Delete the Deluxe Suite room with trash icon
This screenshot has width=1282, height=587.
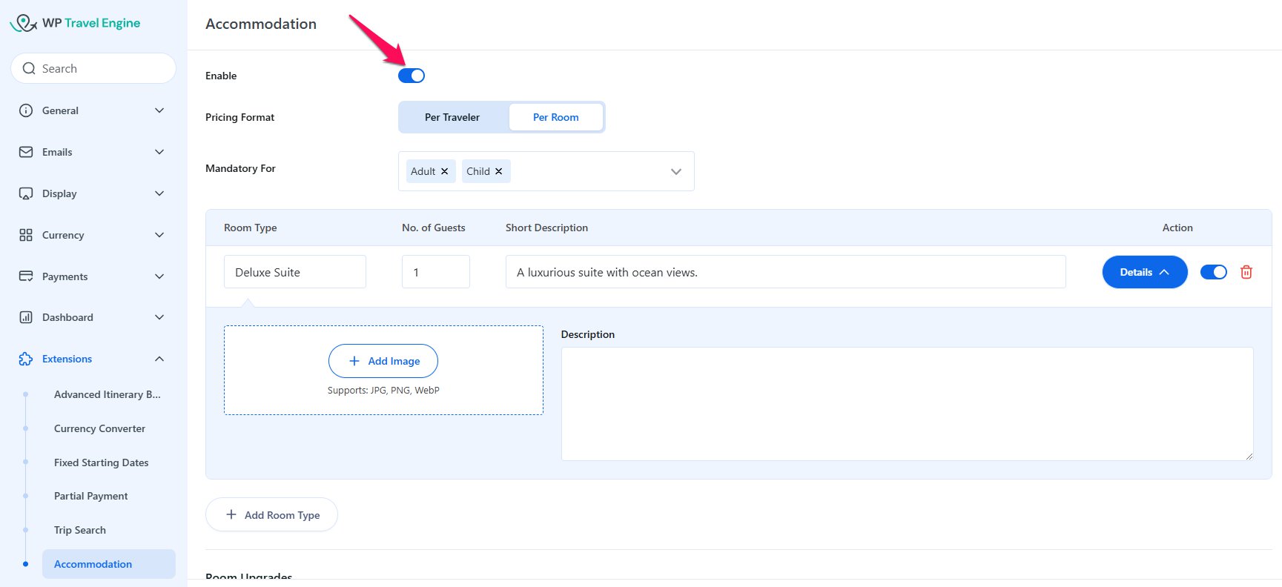point(1246,272)
